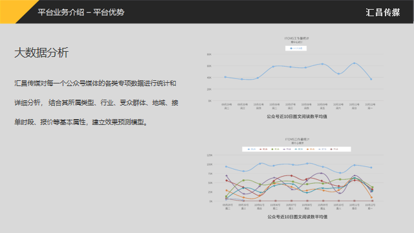The height and width of the screenshot is (233, 414).
Task: Select the header title 平台业务介绍 – 平台优势
Action: pos(81,12)
